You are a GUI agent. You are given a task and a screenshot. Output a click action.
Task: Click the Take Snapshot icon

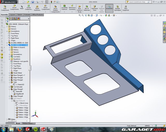(126, 8)
